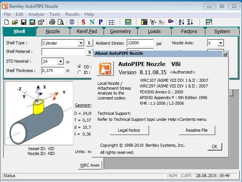The height and width of the screenshot is (182, 242).
Task: Click the yellow computer save-as icon
Action: click(x=32, y=22)
